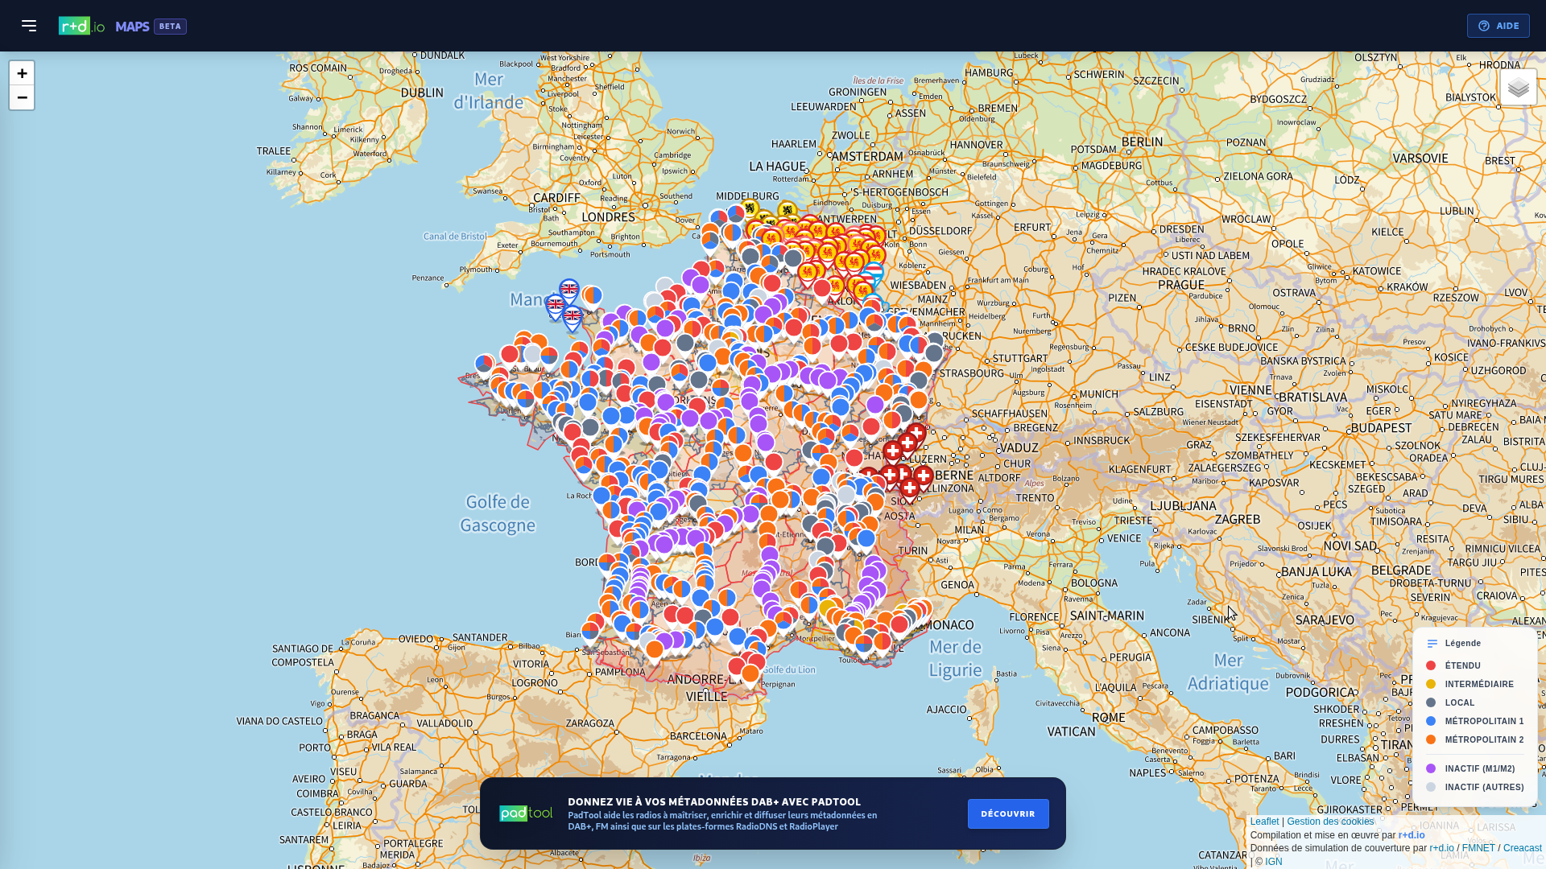Click the r+d.io logo
This screenshot has height=869, width=1546.
(x=81, y=27)
